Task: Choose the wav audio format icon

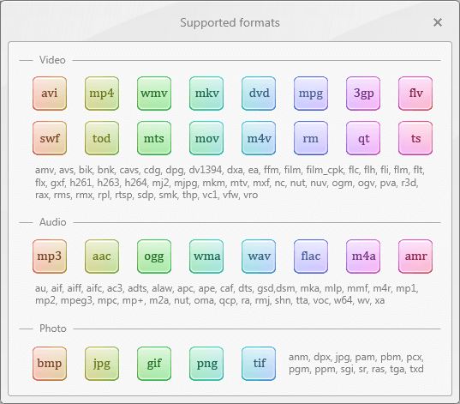Action: pos(259,256)
